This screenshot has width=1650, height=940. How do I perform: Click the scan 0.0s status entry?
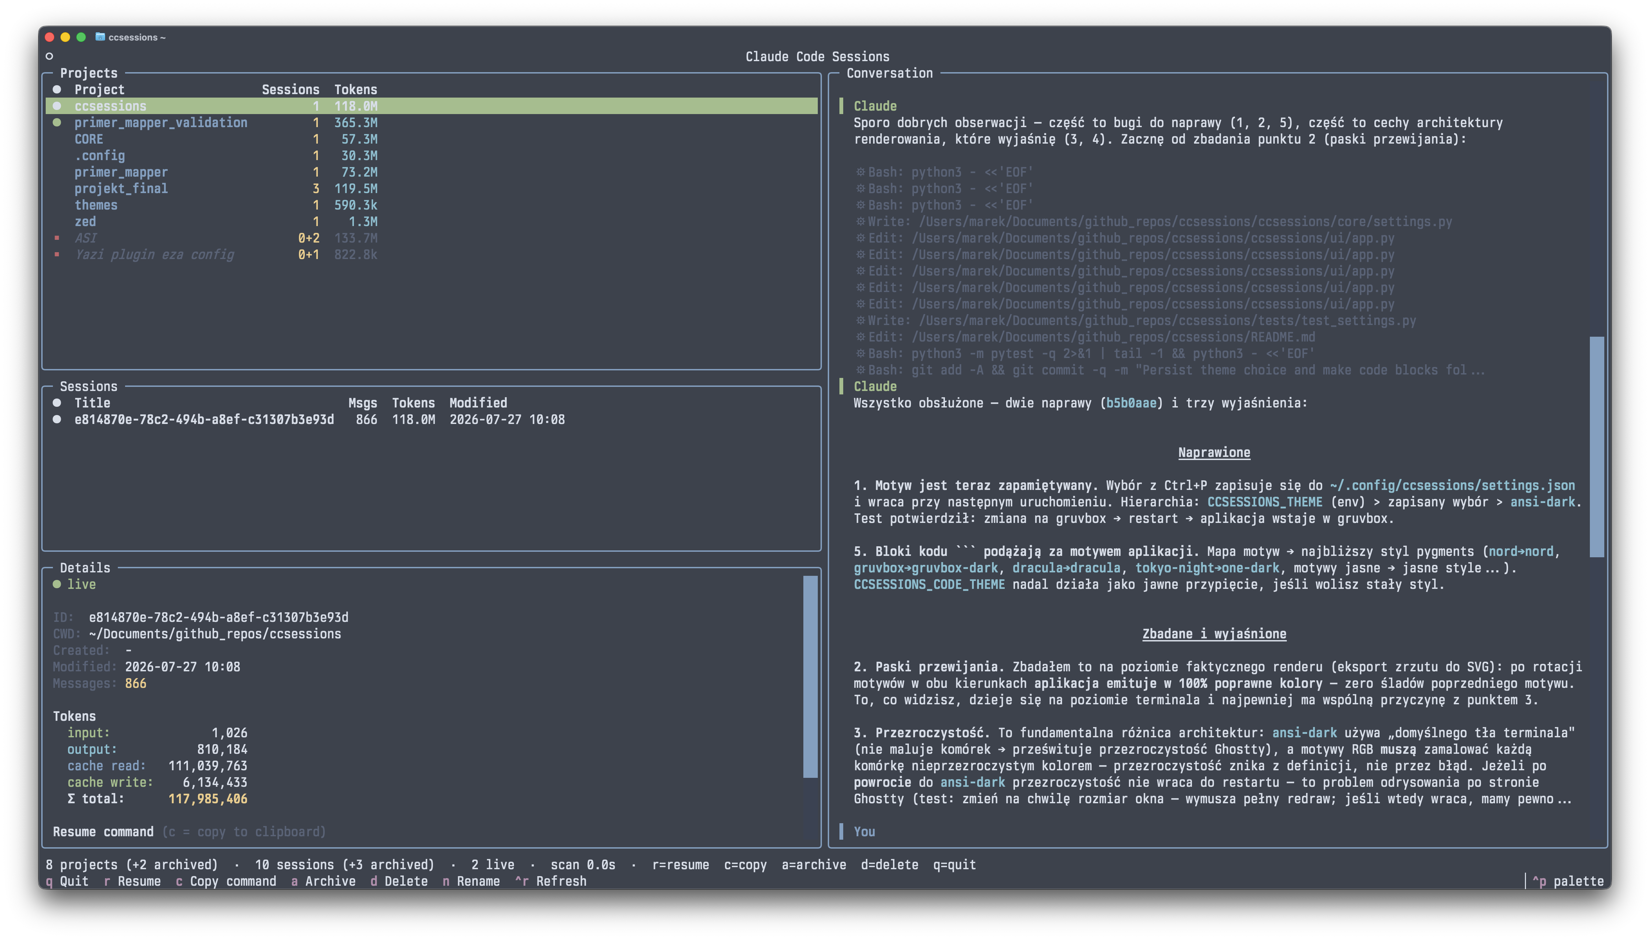pos(583,864)
